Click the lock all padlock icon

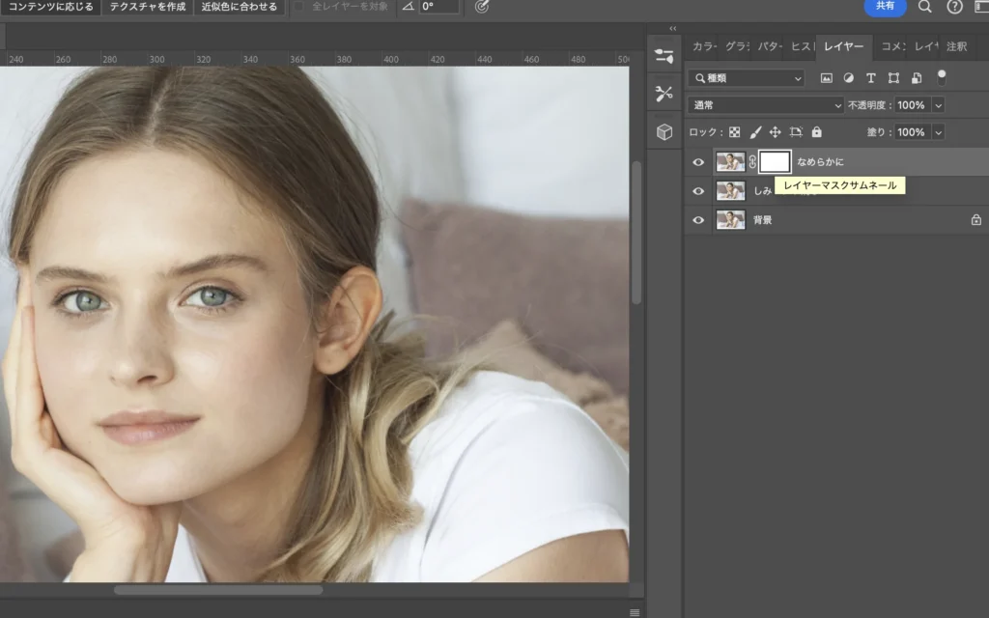click(x=816, y=132)
